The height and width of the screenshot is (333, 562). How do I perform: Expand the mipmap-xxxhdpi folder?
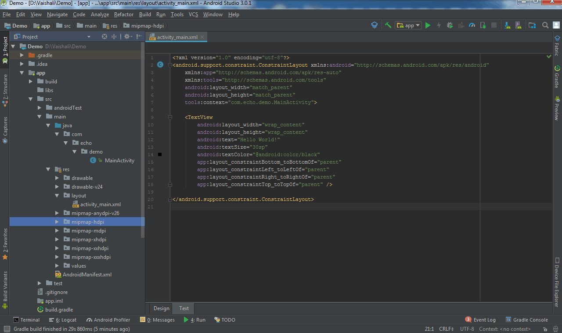click(57, 257)
